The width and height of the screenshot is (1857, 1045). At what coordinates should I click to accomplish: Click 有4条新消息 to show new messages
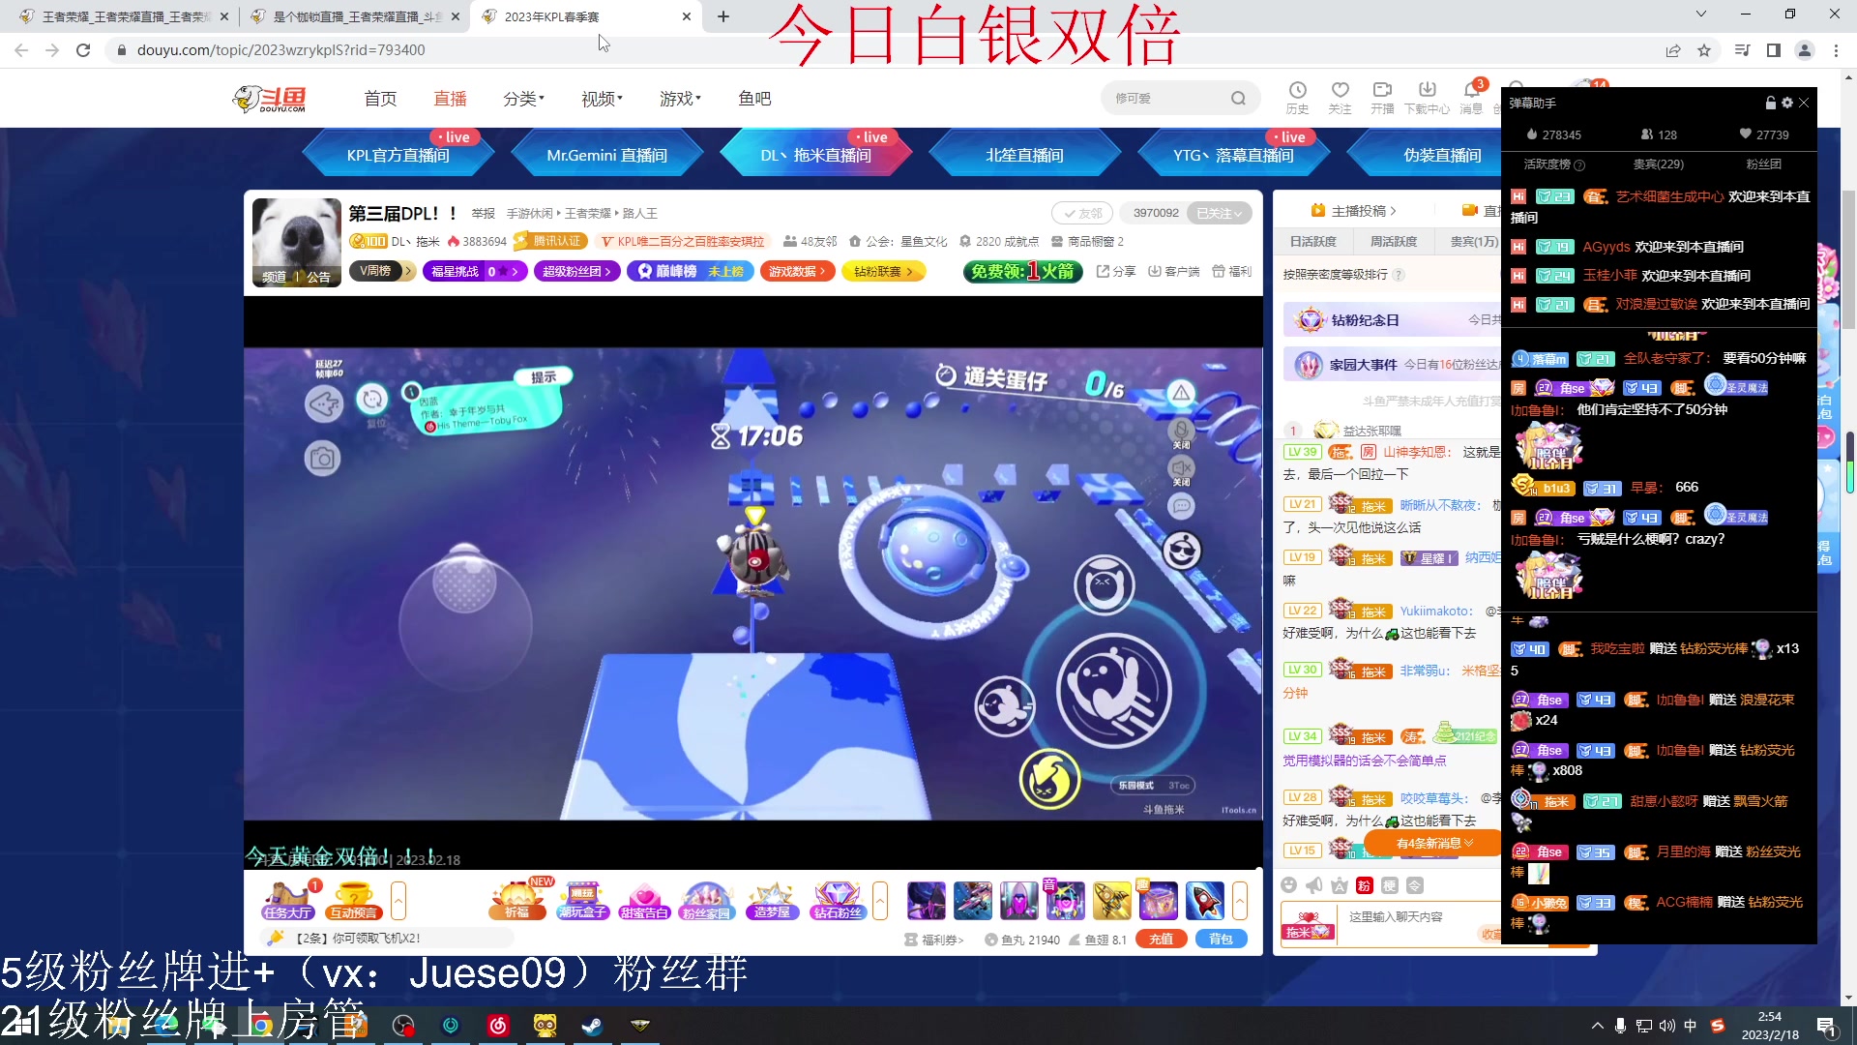(x=1435, y=844)
